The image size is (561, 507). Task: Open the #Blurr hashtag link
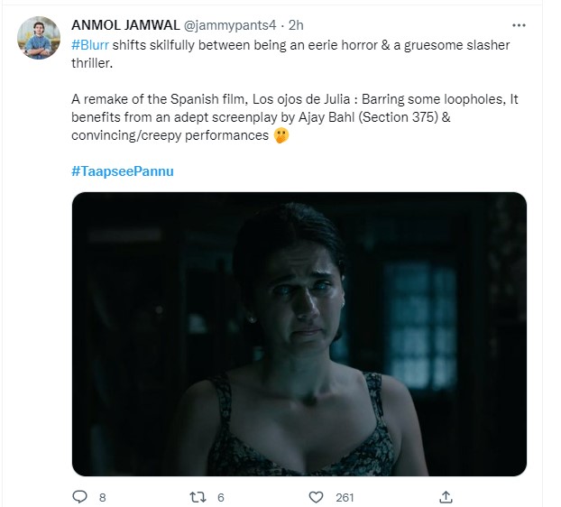(90, 45)
